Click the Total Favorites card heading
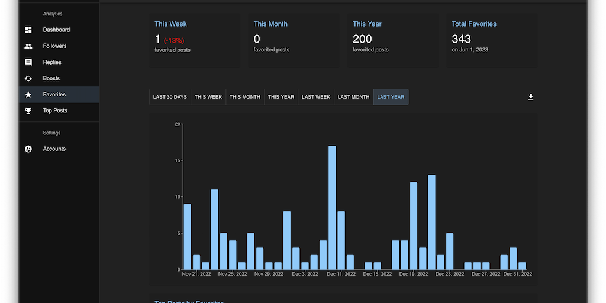Screen dimensions: 606x303 (x=474, y=24)
